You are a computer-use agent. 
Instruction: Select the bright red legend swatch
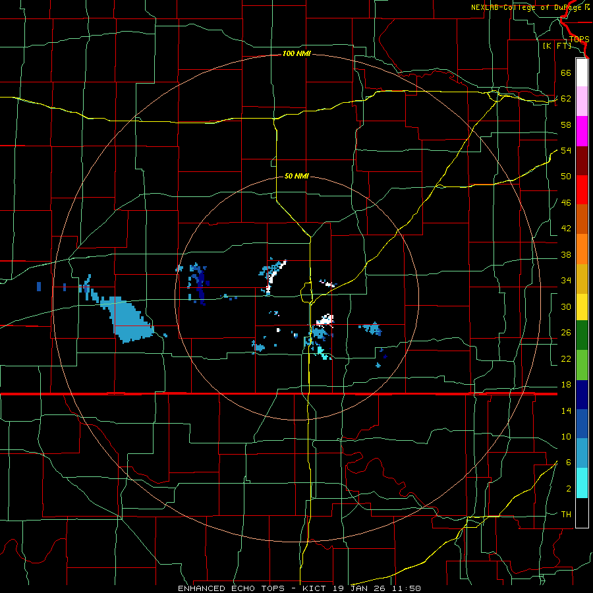582,190
